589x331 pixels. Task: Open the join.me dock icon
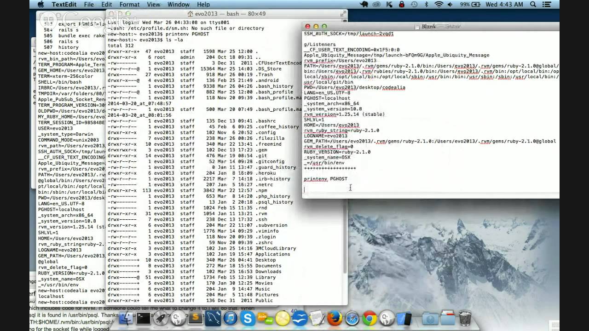point(265,318)
